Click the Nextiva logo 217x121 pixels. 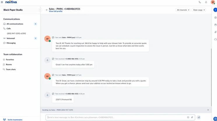[11, 2]
